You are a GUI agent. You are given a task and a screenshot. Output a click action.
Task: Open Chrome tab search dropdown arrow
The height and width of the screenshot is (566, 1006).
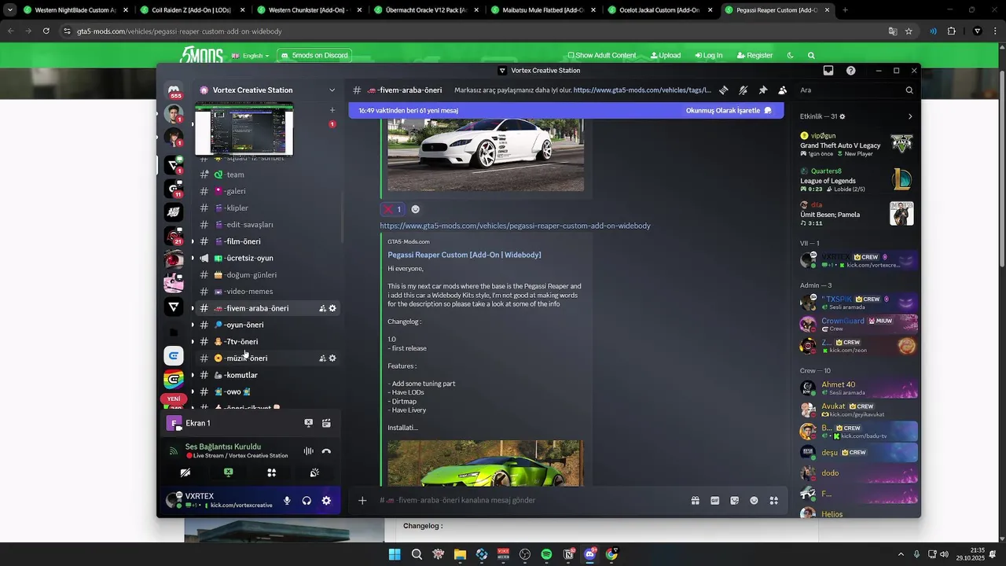[x=9, y=10]
